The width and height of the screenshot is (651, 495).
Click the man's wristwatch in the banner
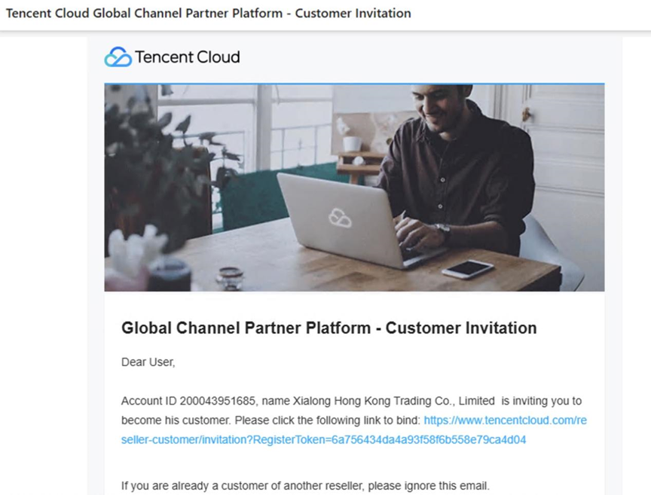click(x=442, y=231)
